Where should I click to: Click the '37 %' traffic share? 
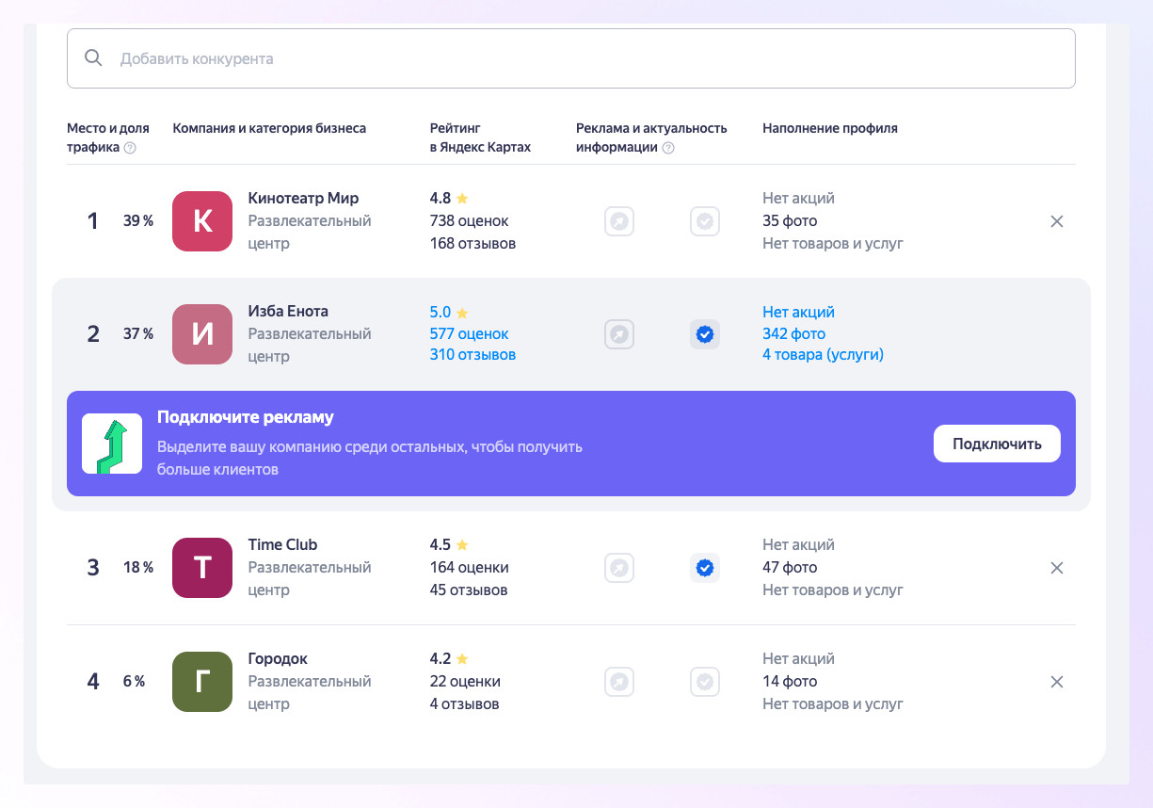[138, 334]
